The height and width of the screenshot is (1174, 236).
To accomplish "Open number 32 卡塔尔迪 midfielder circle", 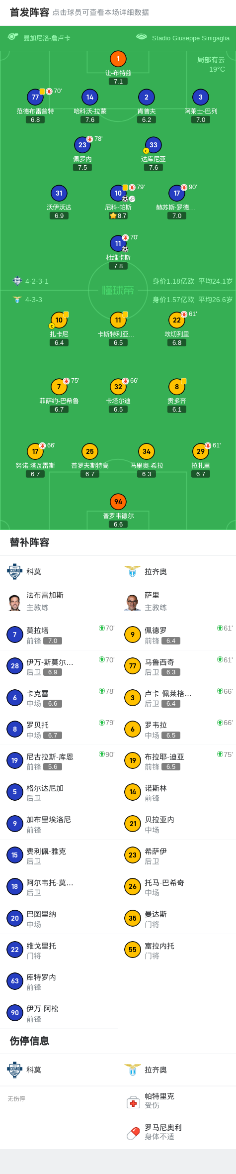I will coord(118,386).
